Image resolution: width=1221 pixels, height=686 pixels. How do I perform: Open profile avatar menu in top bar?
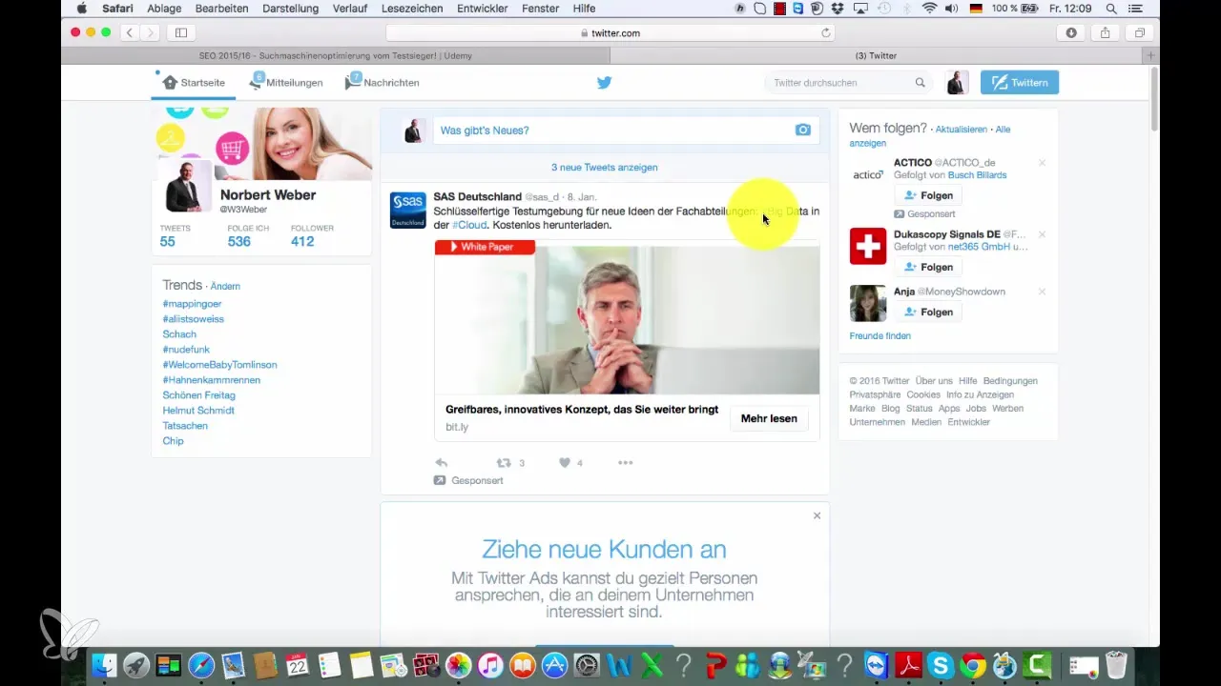click(957, 83)
